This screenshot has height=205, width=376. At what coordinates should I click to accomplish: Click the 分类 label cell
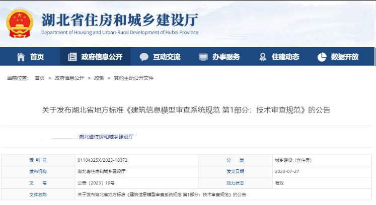click(x=235, y=160)
